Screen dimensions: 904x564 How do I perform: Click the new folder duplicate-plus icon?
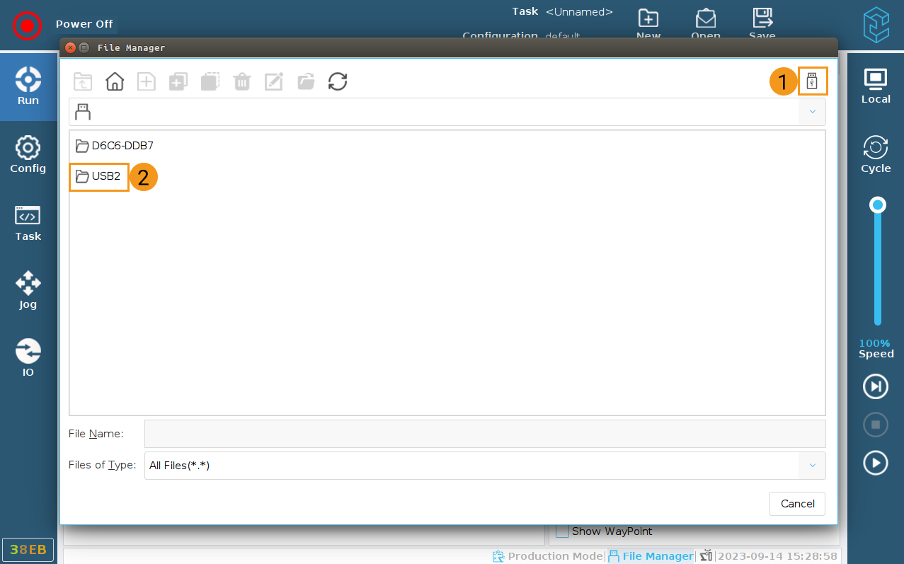[178, 81]
